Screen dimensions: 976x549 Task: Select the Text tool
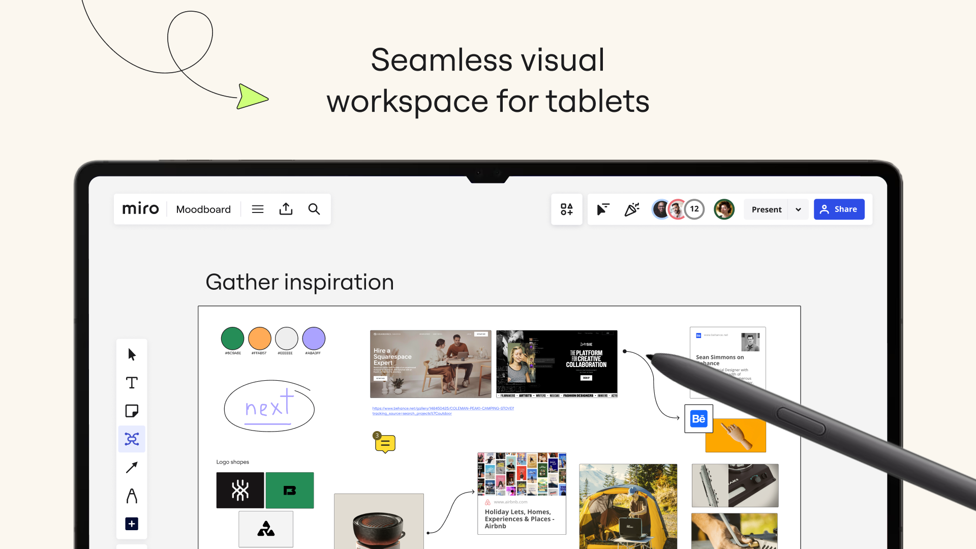(132, 383)
